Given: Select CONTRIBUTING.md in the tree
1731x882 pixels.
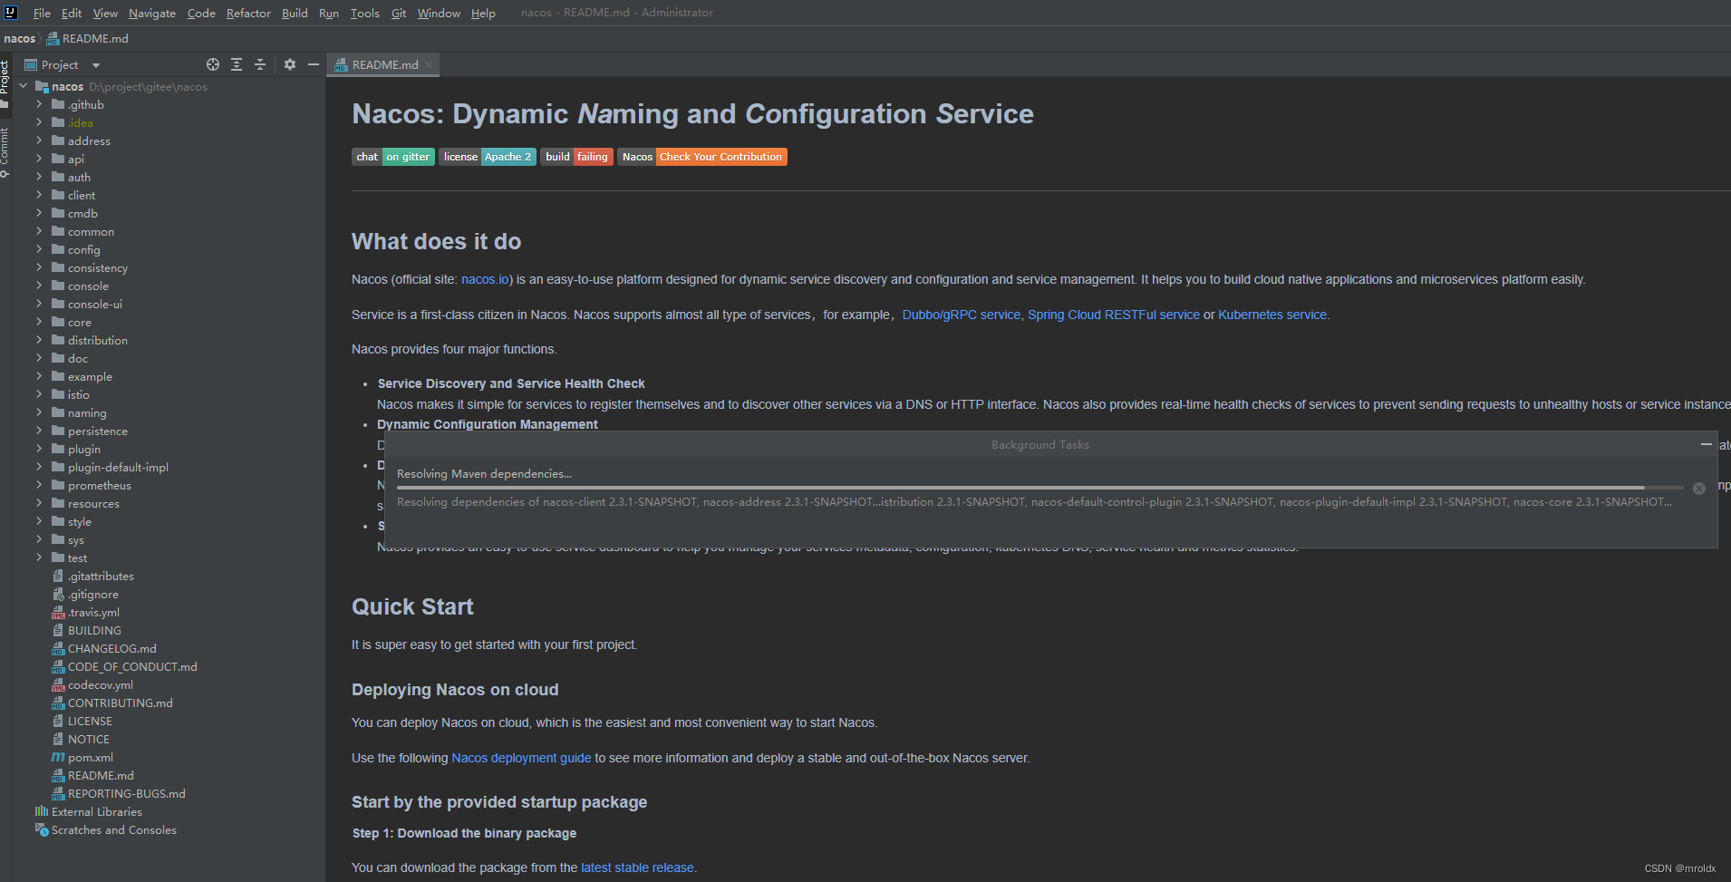Looking at the screenshot, I should point(112,703).
